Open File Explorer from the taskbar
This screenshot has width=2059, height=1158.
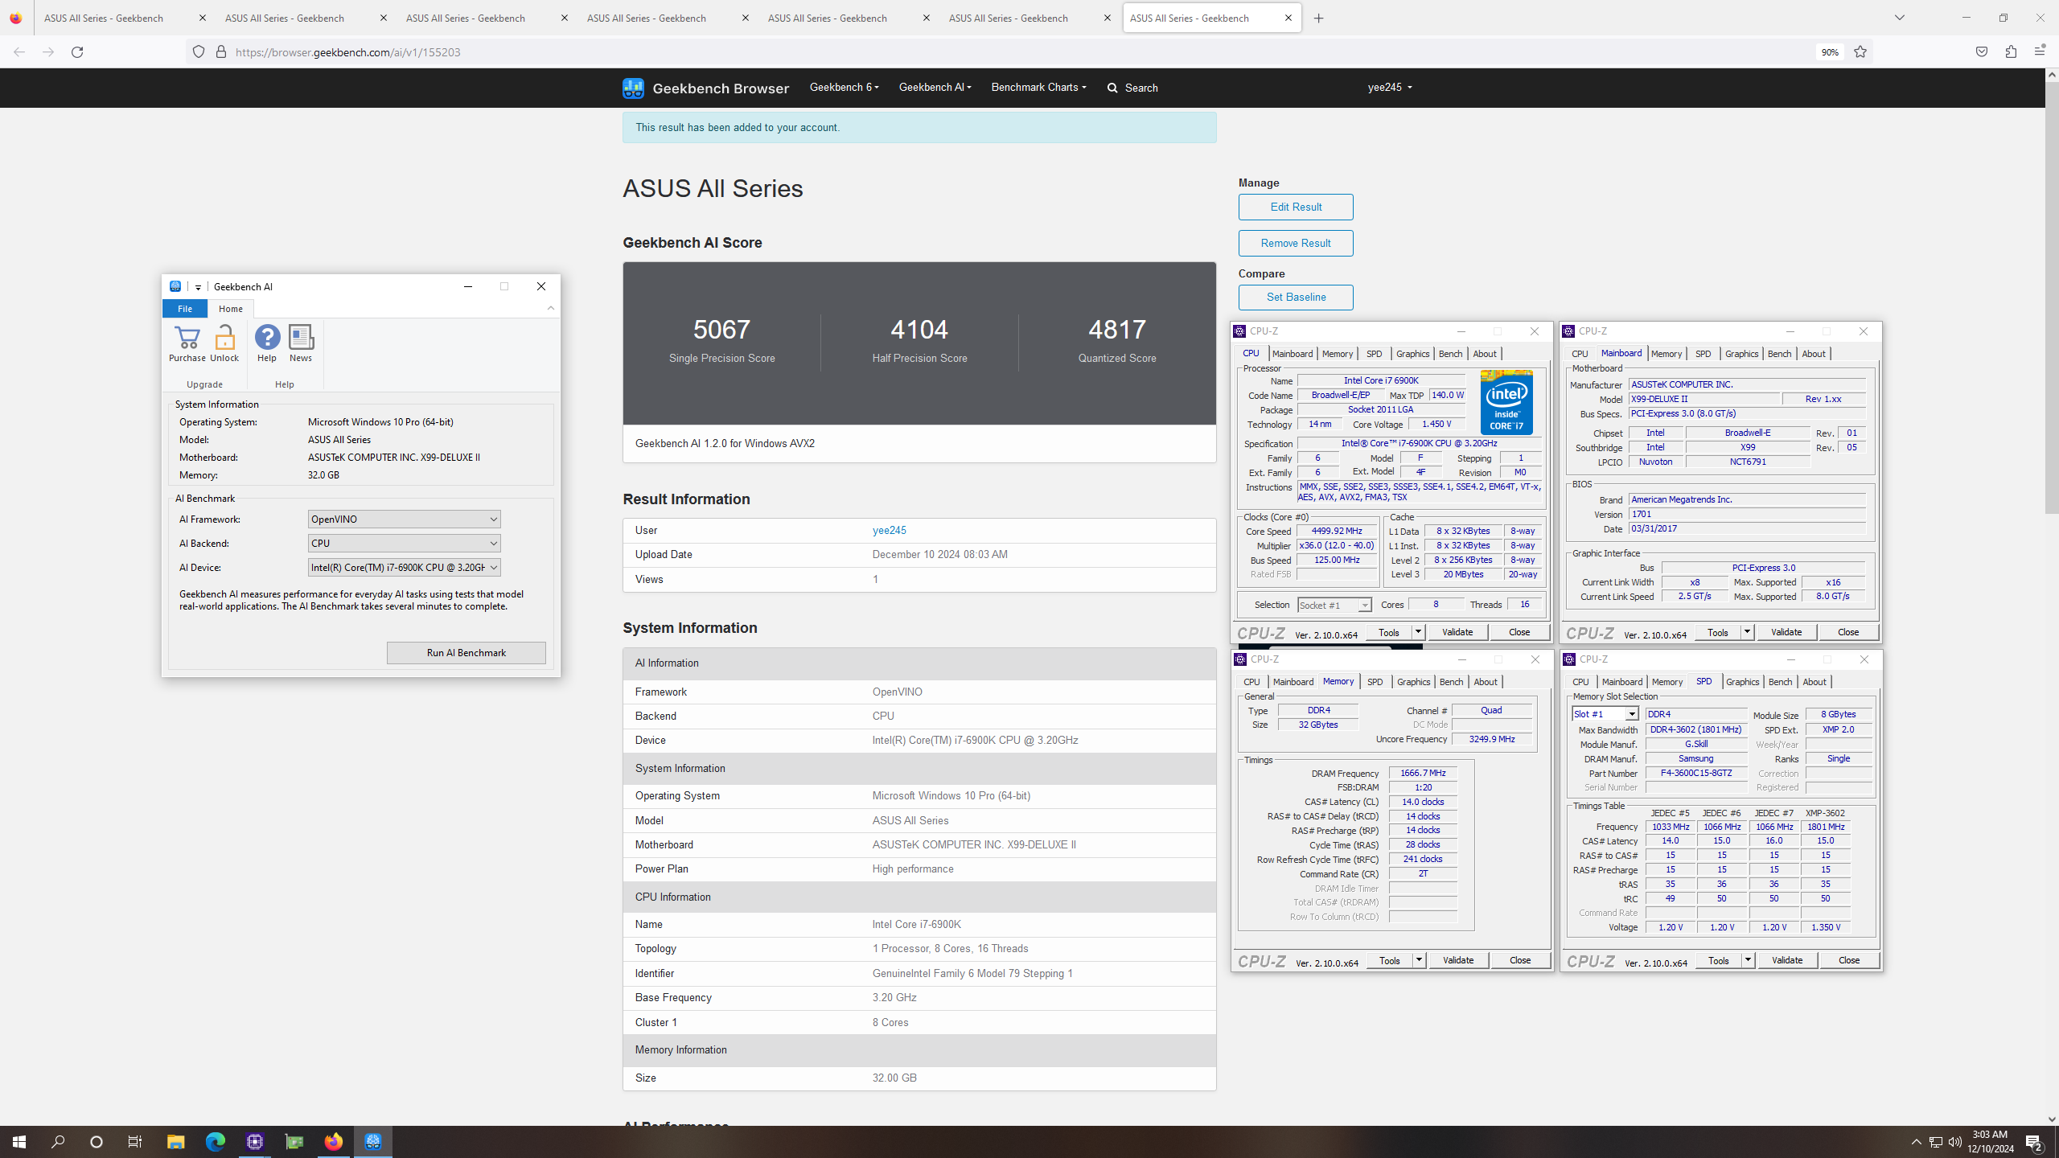pos(175,1142)
